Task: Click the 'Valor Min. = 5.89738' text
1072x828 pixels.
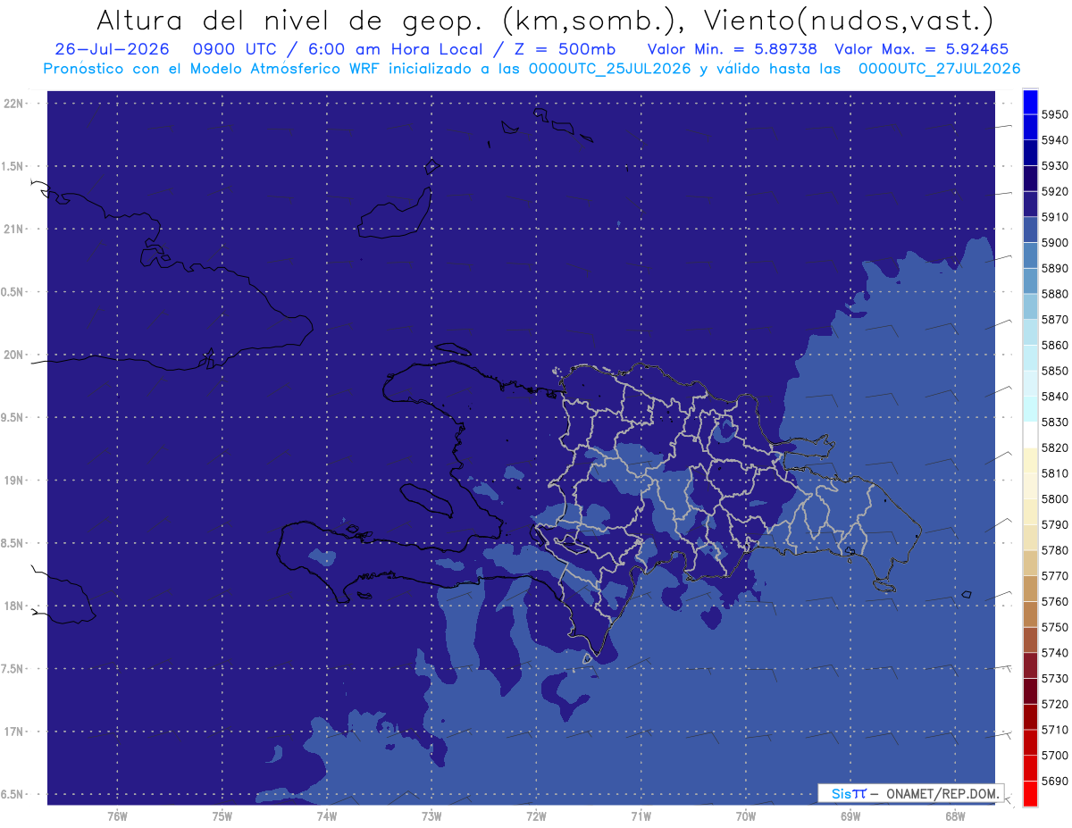Action: pyautogui.click(x=733, y=49)
